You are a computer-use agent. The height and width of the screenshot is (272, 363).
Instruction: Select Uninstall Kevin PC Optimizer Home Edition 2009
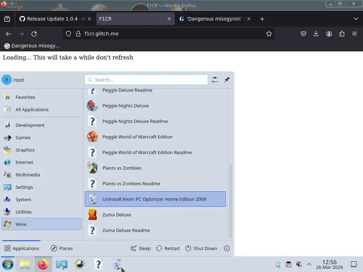[x=155, y=199]
